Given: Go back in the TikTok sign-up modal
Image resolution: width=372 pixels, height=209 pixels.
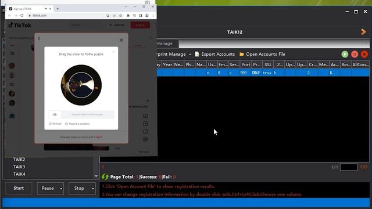Looking at the screenshot, I should point(39,38).
